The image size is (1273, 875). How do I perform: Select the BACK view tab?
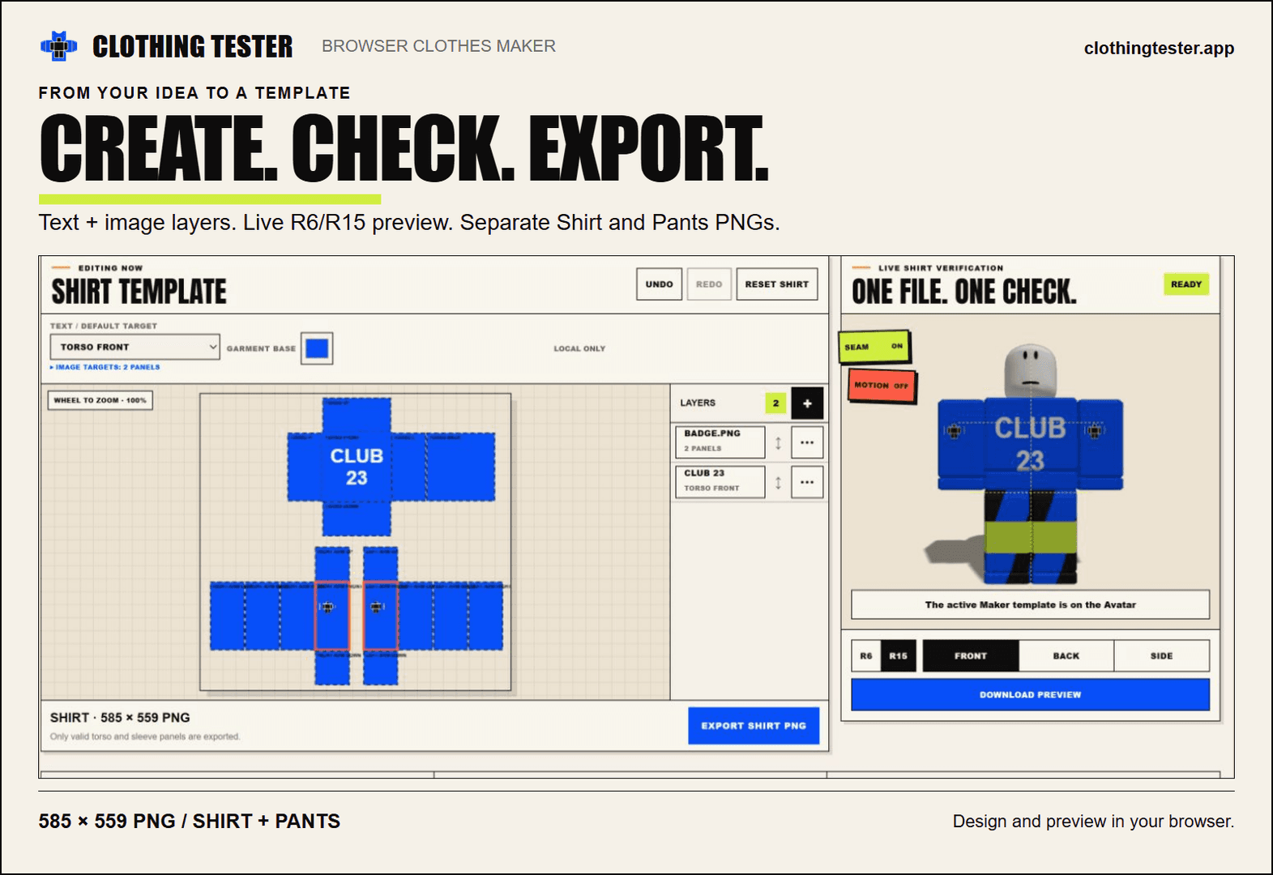tap(1066, 655)
